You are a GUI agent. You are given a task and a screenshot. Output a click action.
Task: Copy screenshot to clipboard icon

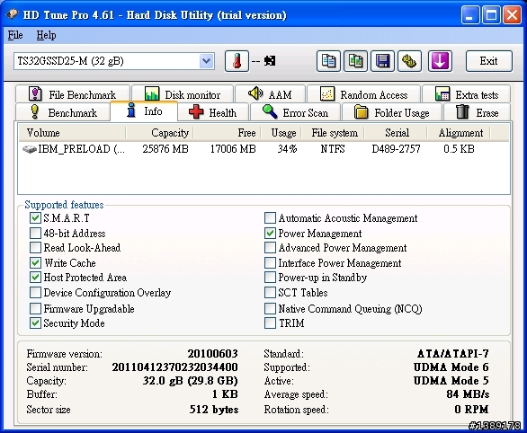click(355, 61)
